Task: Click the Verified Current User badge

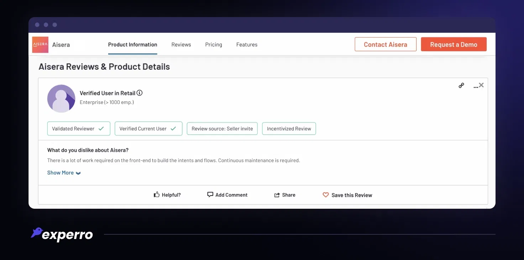Action: (x=148, y=129)
